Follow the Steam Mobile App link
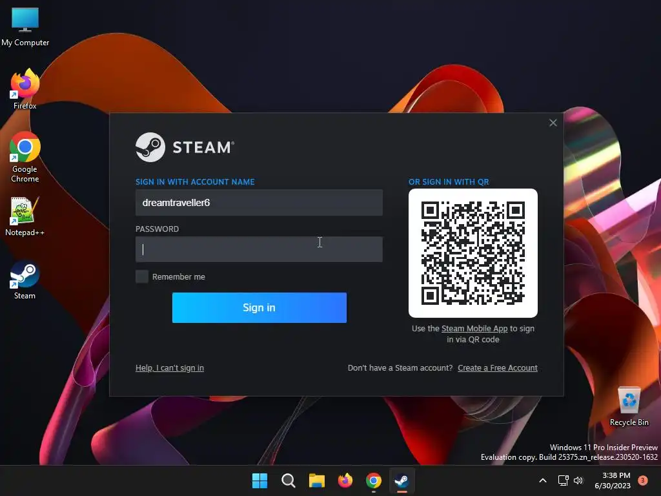The image size is (661, 496). (474, 329)
